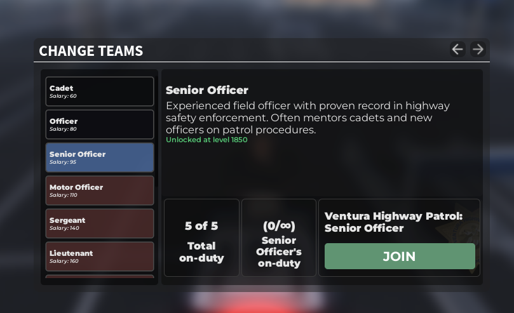Click the CHANGE TEAMS title
Screen dimensions: 514x313
[x=91, y=51]
